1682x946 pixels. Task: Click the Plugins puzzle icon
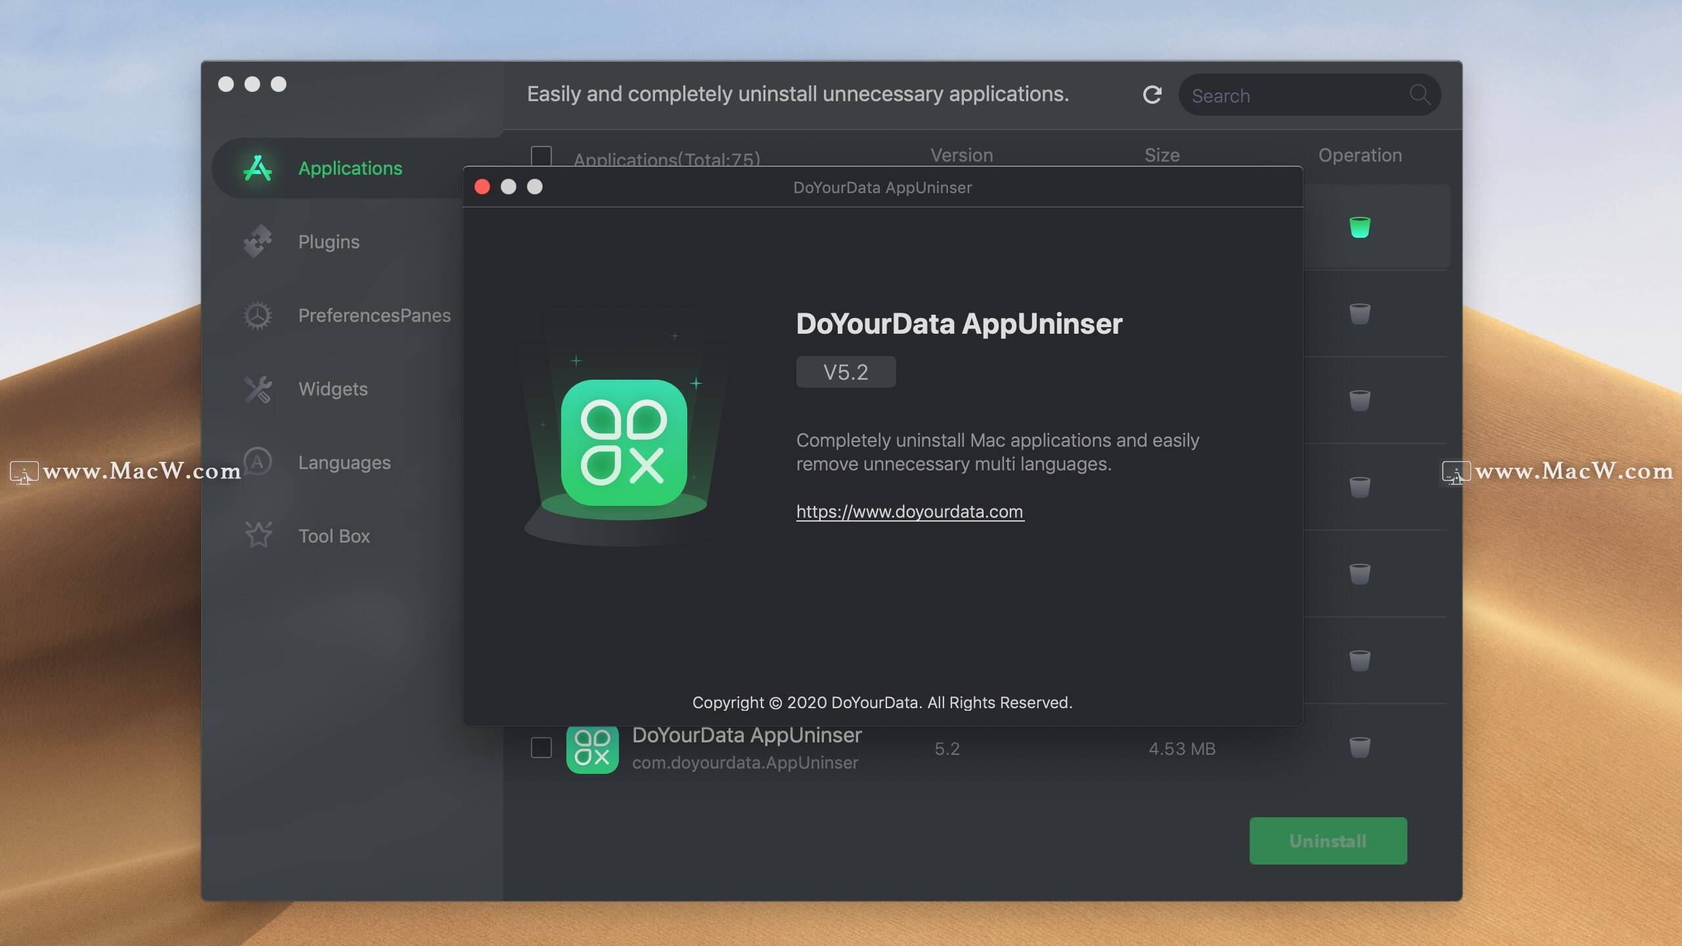click(258, 241)
